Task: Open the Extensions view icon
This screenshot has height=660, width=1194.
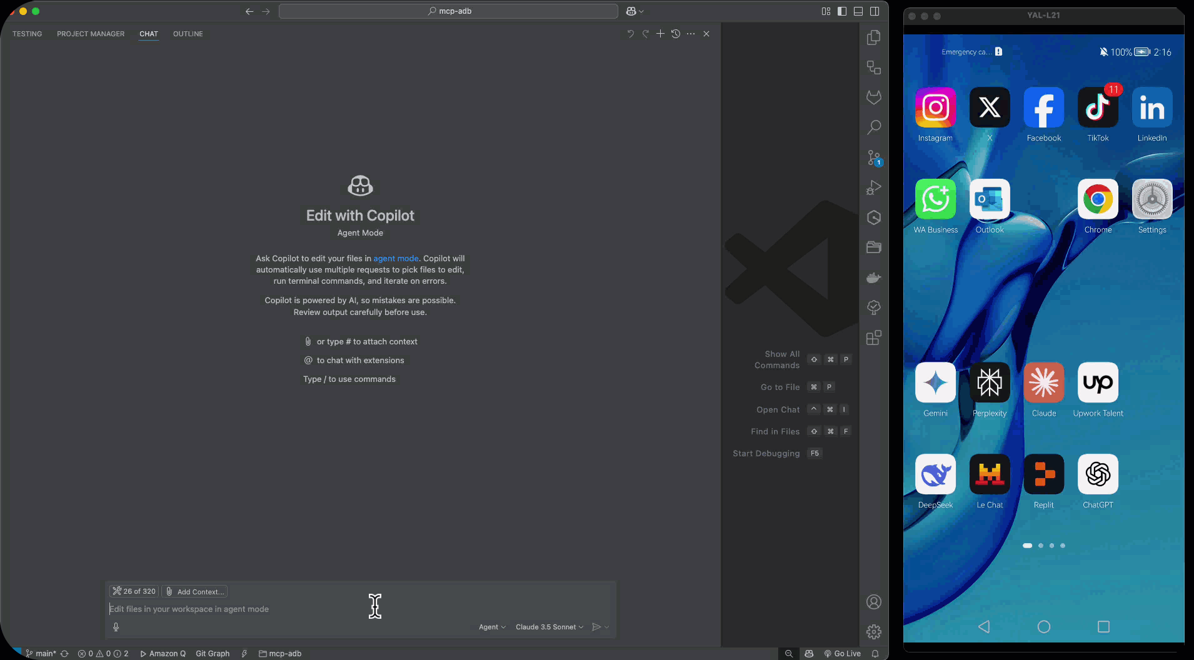Action: pyautogui.click(x=874, y=337)
